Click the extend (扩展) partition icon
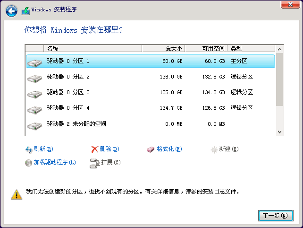This screenshot has height=228, width=303. [x=94, y=163]
